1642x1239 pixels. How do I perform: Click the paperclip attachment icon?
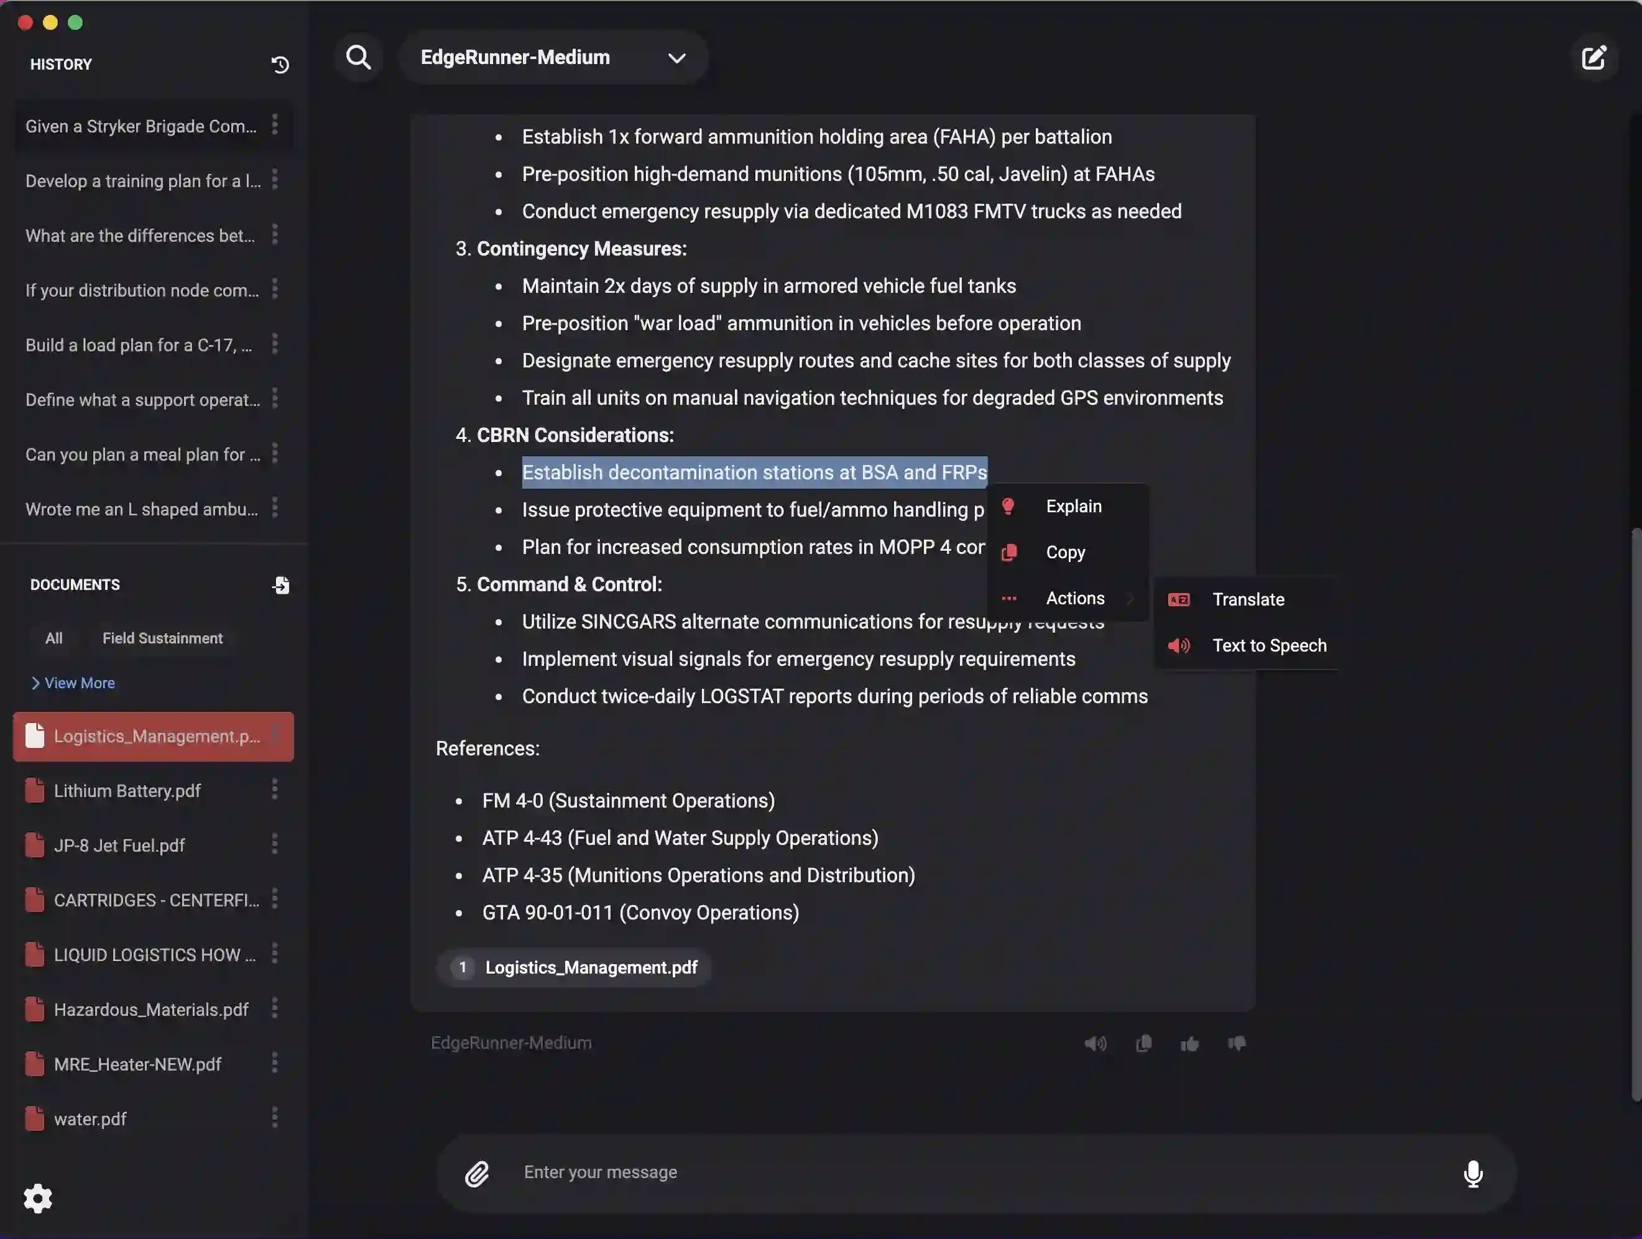click(477, 1173)
